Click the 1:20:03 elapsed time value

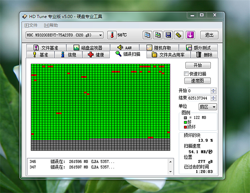coord(204,172)
